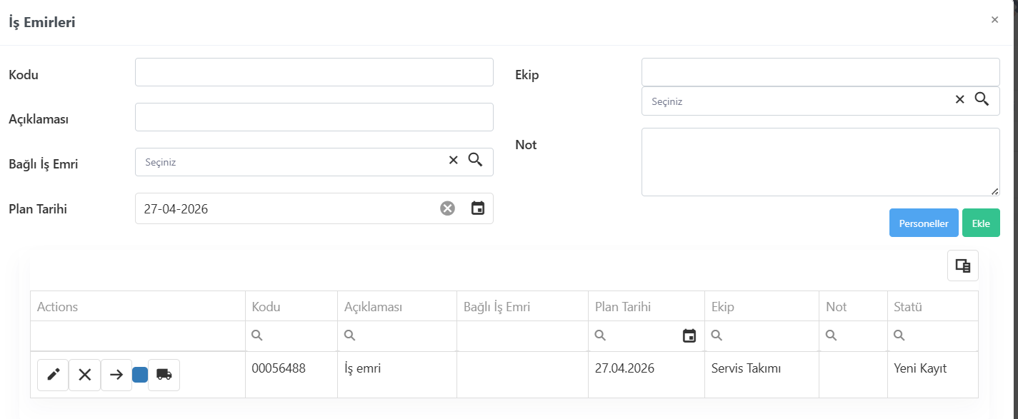The width and height of the screenshot is (1018, 419).
Task: Click the Statü column filter box
Action: point(932,335)
